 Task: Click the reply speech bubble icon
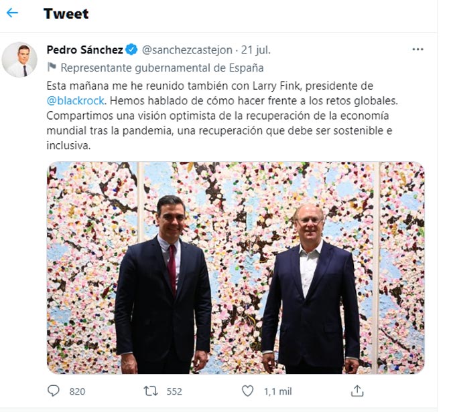[53, 391]
